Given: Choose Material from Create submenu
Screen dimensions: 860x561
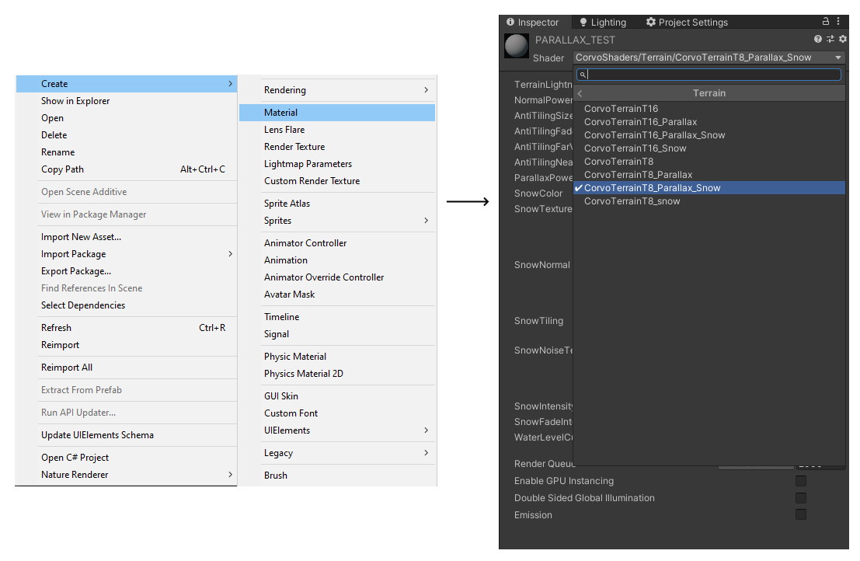Looking at the screenshot, I should pos(337,113).
